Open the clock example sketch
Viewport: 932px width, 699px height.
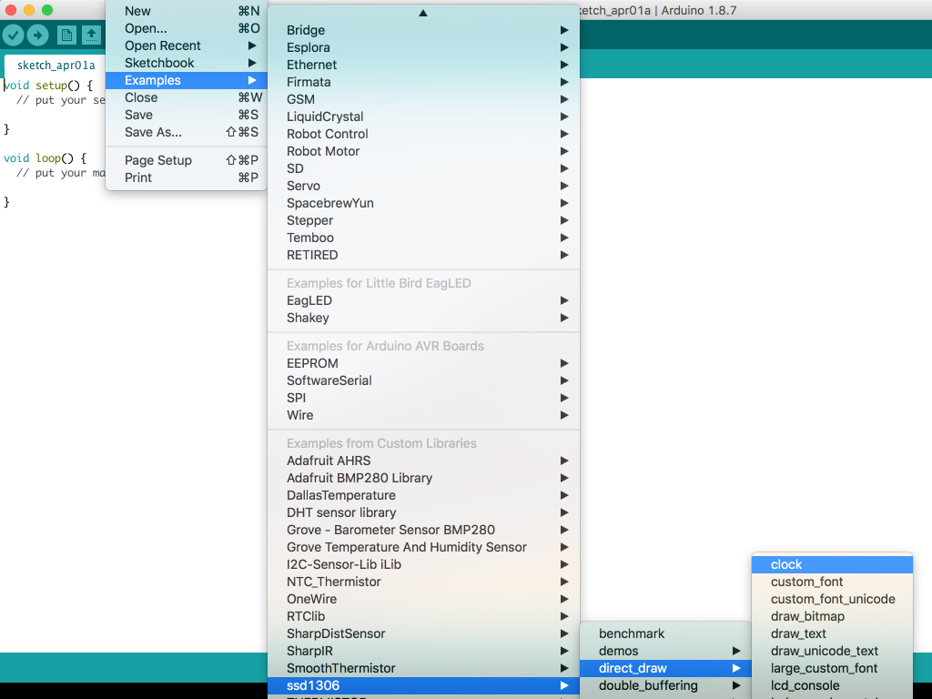(x=832, y=564)
